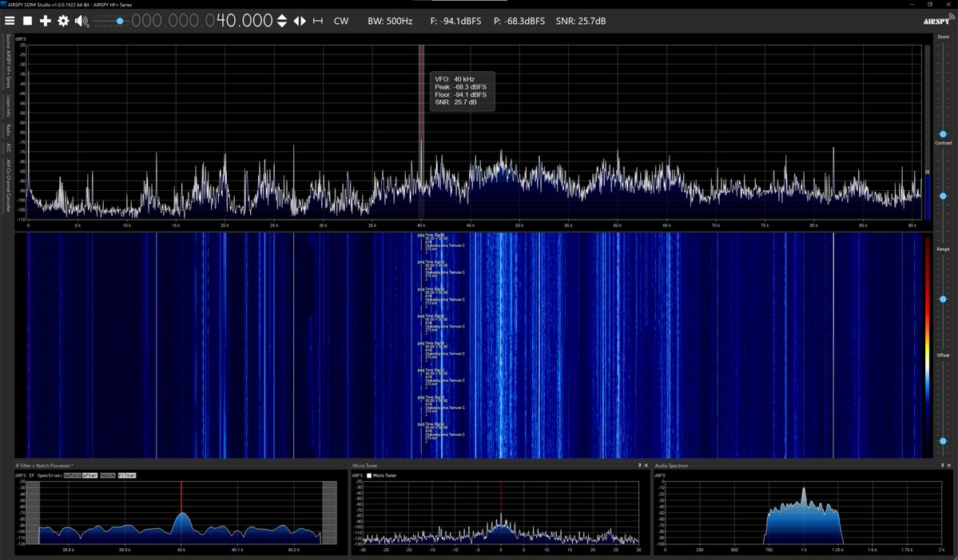Expand the Source AIRSPY HF+ Series side tab

pos(8,61)
